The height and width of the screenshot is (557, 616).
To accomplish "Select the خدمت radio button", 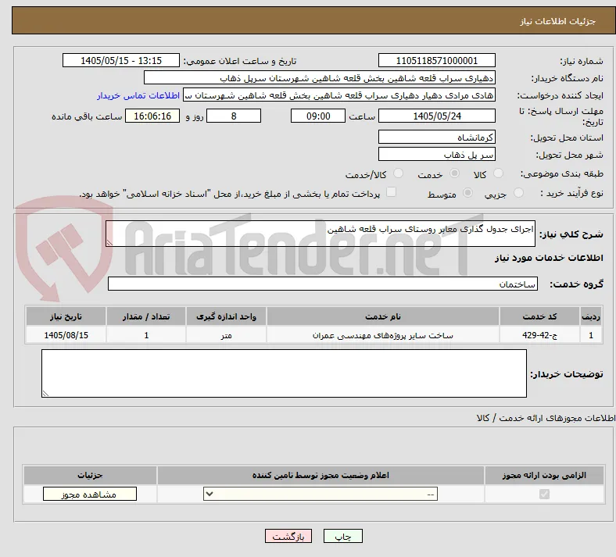I will [x=454, y=173].
